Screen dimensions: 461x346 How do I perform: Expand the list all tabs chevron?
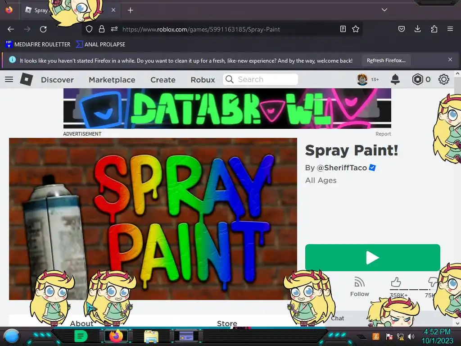(384, 10)
